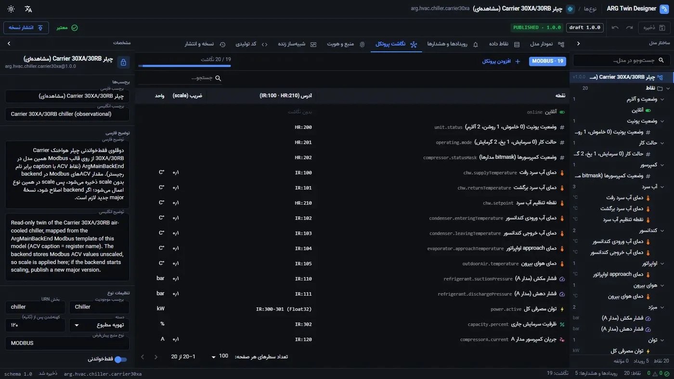Click the undo arrow icon
Image resolution: width=674 pixels, height=379 pixels.
(615, 27)
